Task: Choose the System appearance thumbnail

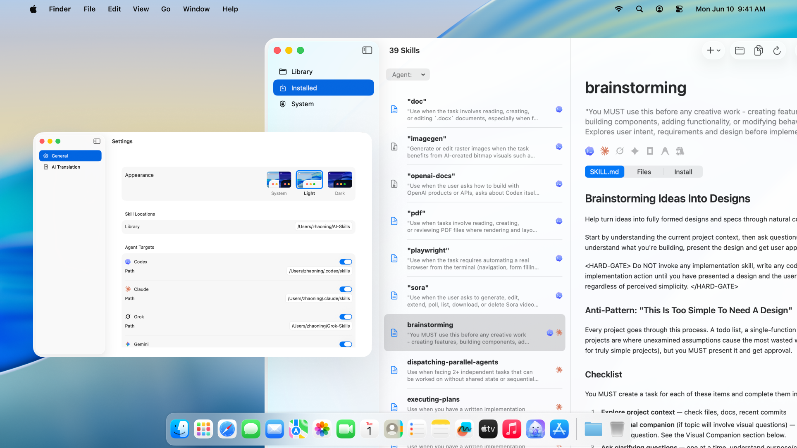Action: (279, 179)
